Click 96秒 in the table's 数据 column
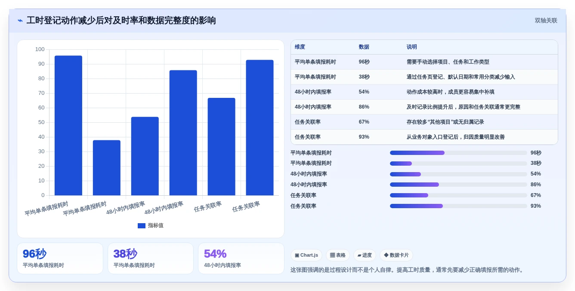575x291 pixels. click(364, 62)
